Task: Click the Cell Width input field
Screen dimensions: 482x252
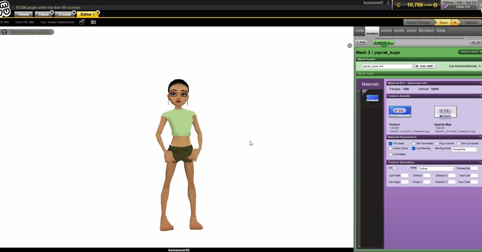Action: point(404,176)
